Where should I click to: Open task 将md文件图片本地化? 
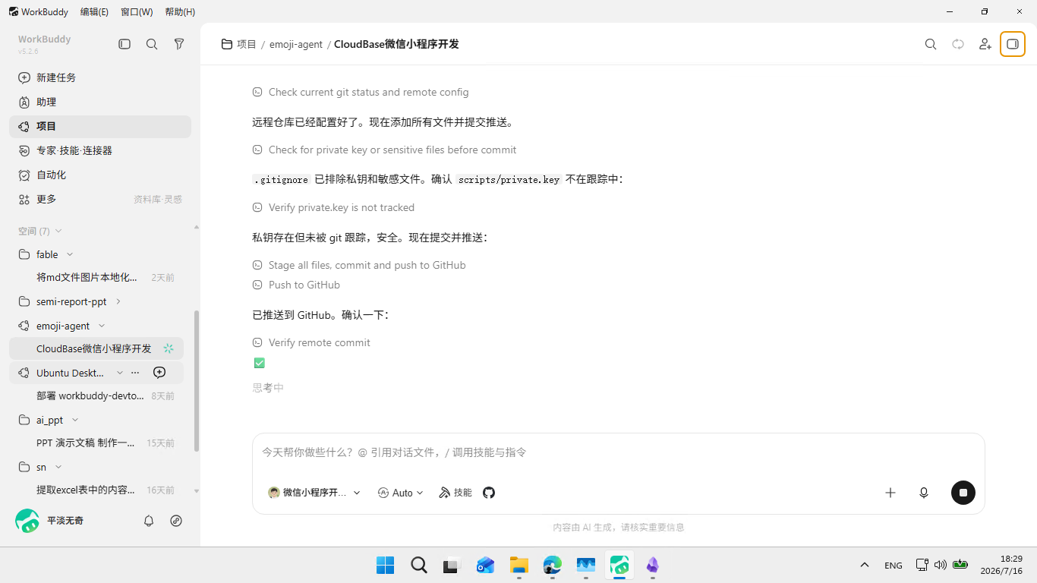[96, 278]
